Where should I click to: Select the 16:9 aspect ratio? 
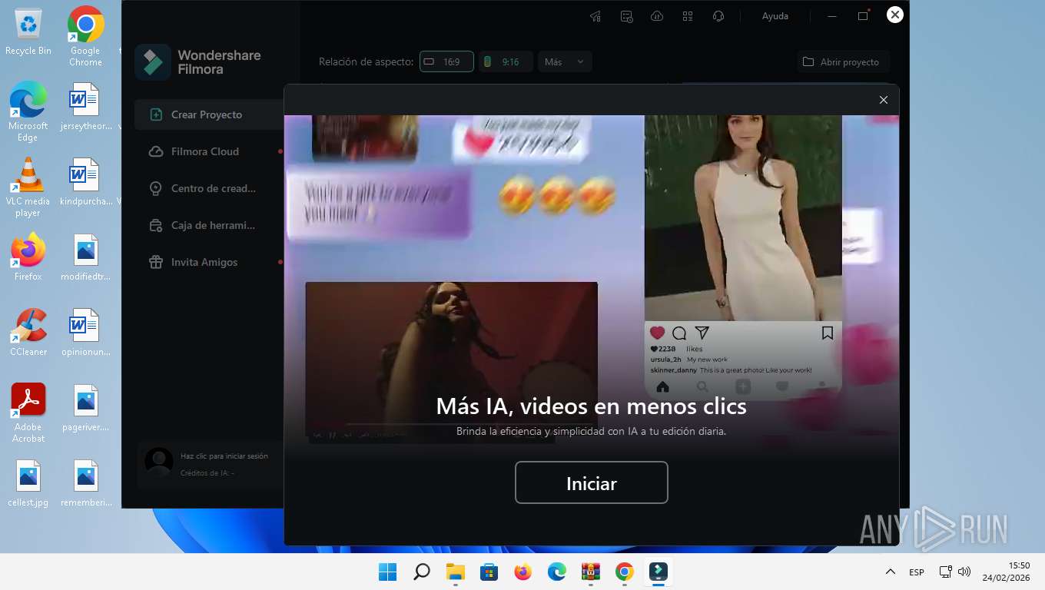point(446,61)
